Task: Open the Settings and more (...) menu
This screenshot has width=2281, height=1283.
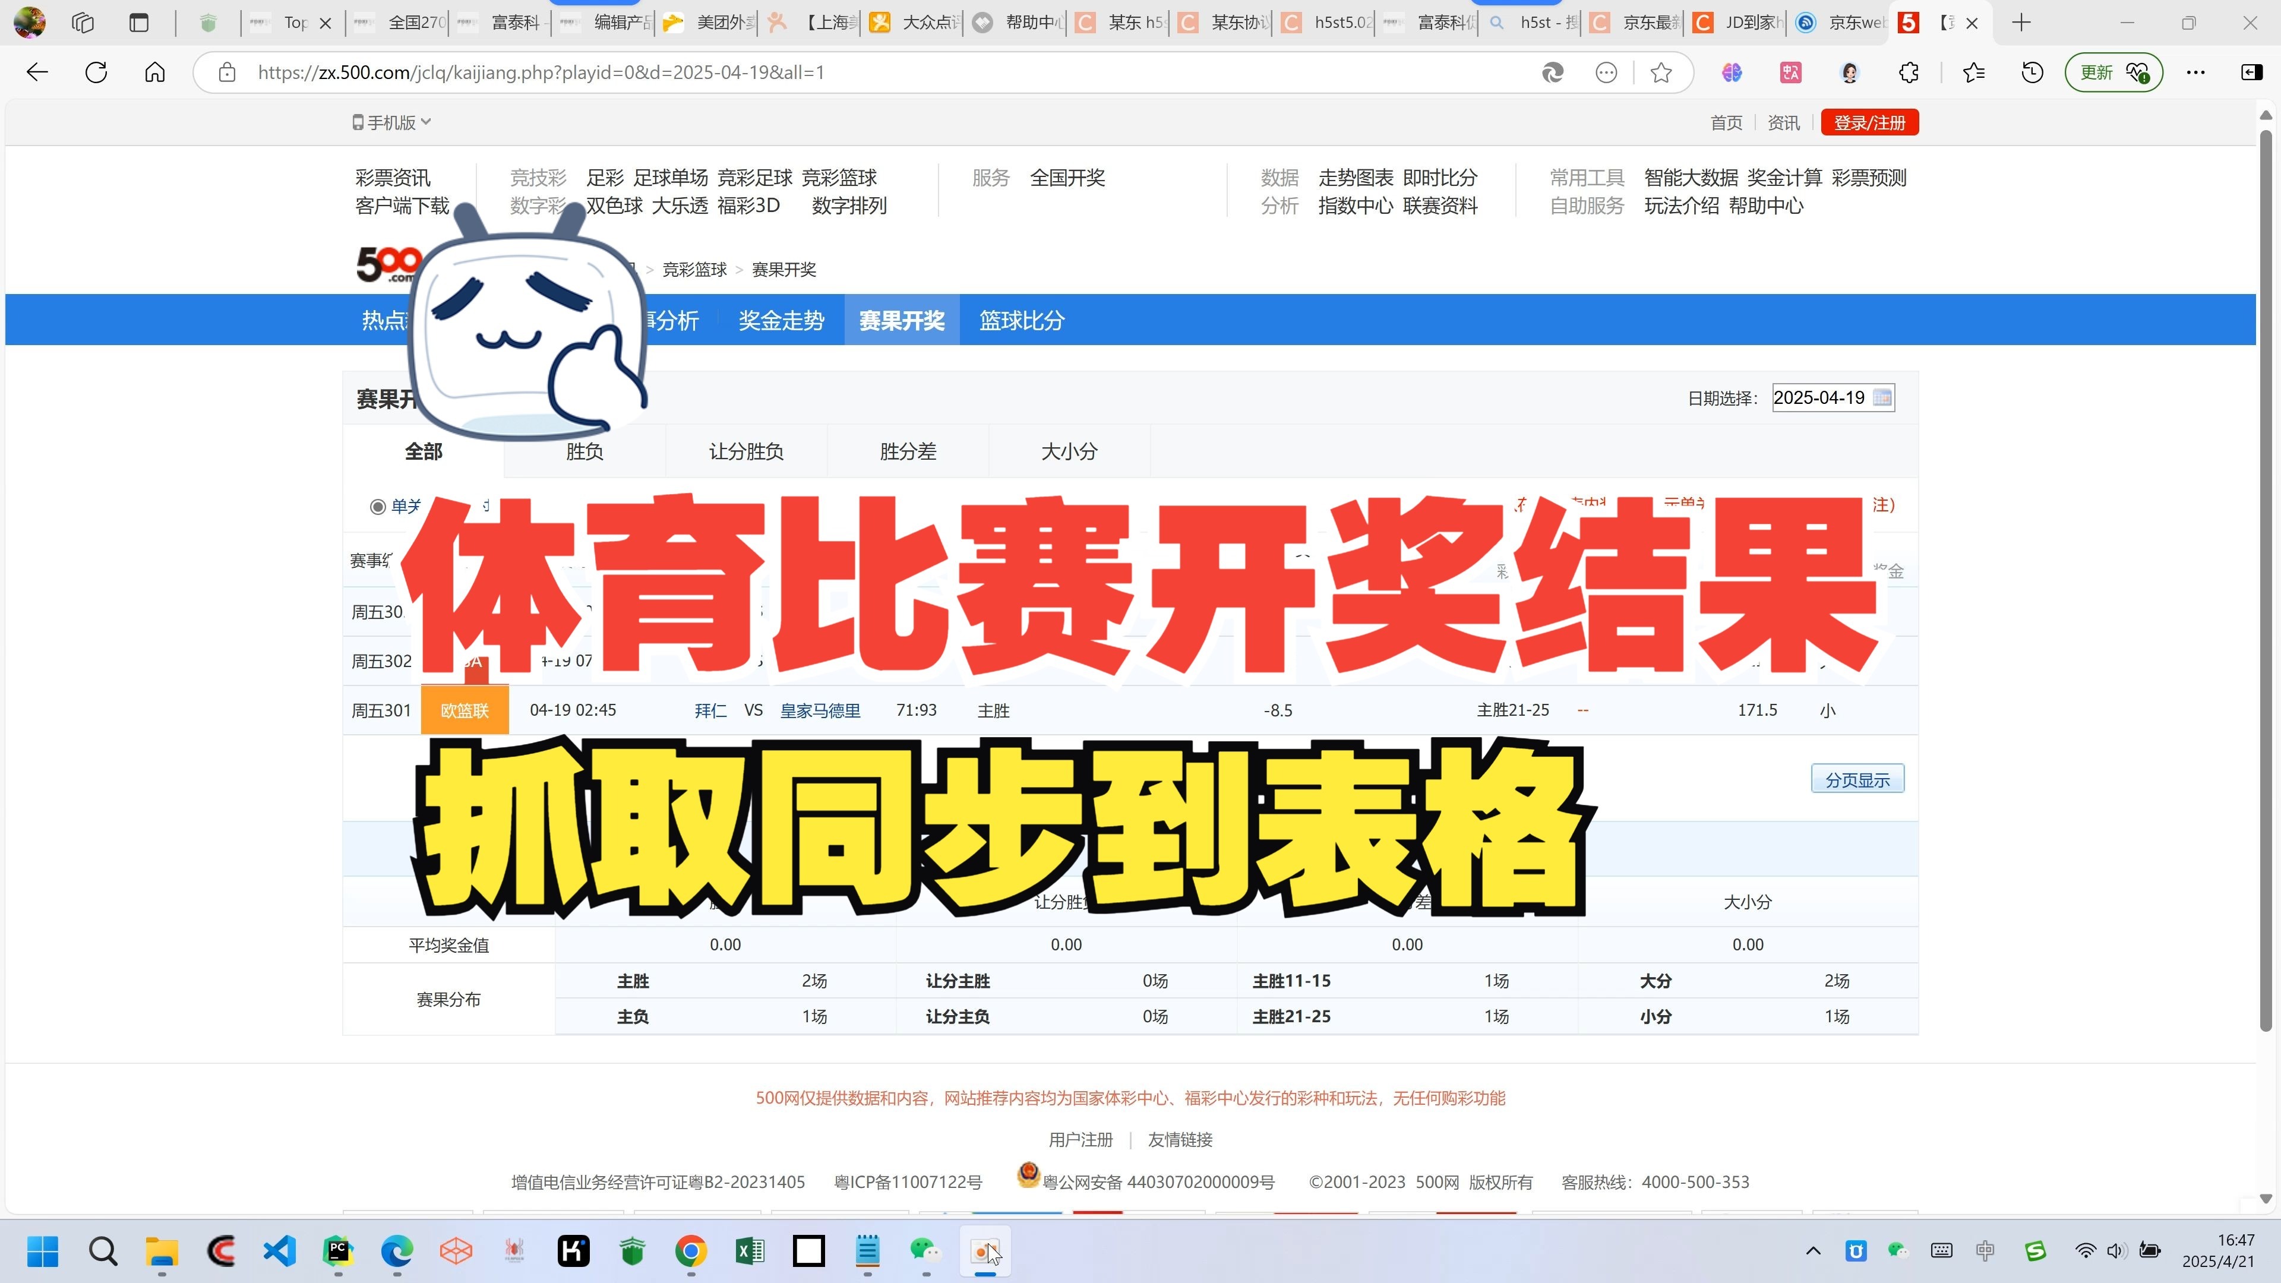Action: tap(2196, 72)
